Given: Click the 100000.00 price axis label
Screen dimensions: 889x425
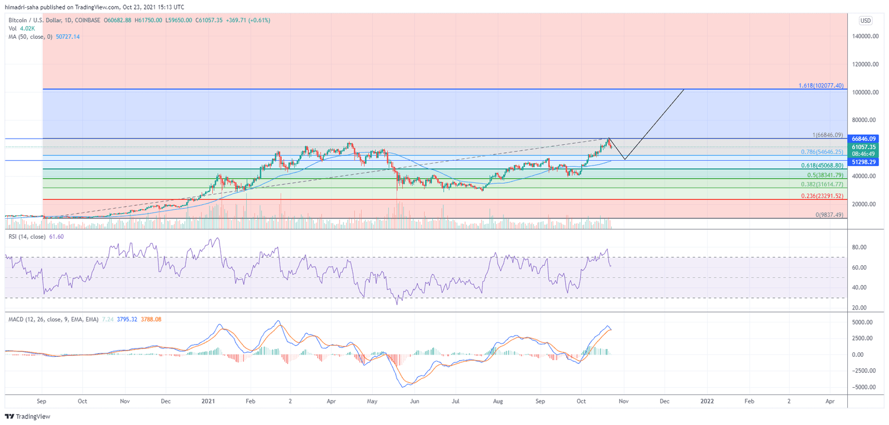Looking at the screenshot, I should click(x=865, y=92).
